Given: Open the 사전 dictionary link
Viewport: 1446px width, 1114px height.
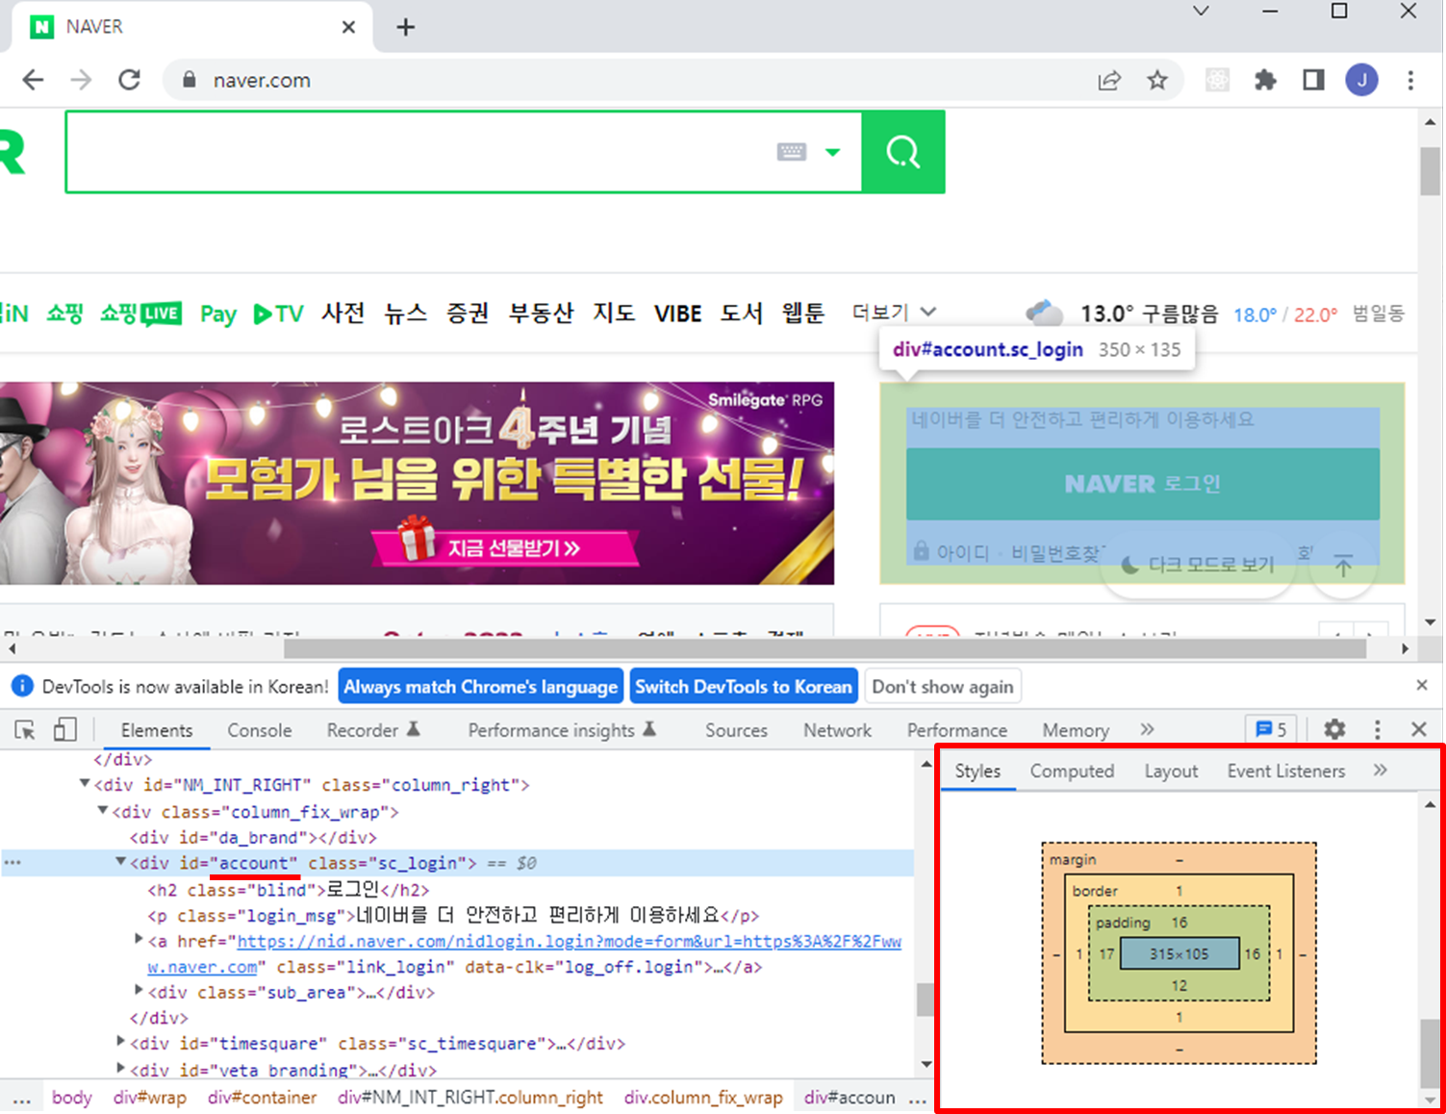Looking at the screenshot, I should click(x=342, y=314).
